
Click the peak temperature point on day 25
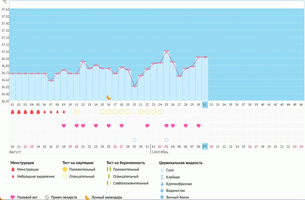pos(167,51)
